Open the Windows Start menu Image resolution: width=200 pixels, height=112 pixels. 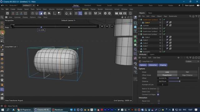2,110
